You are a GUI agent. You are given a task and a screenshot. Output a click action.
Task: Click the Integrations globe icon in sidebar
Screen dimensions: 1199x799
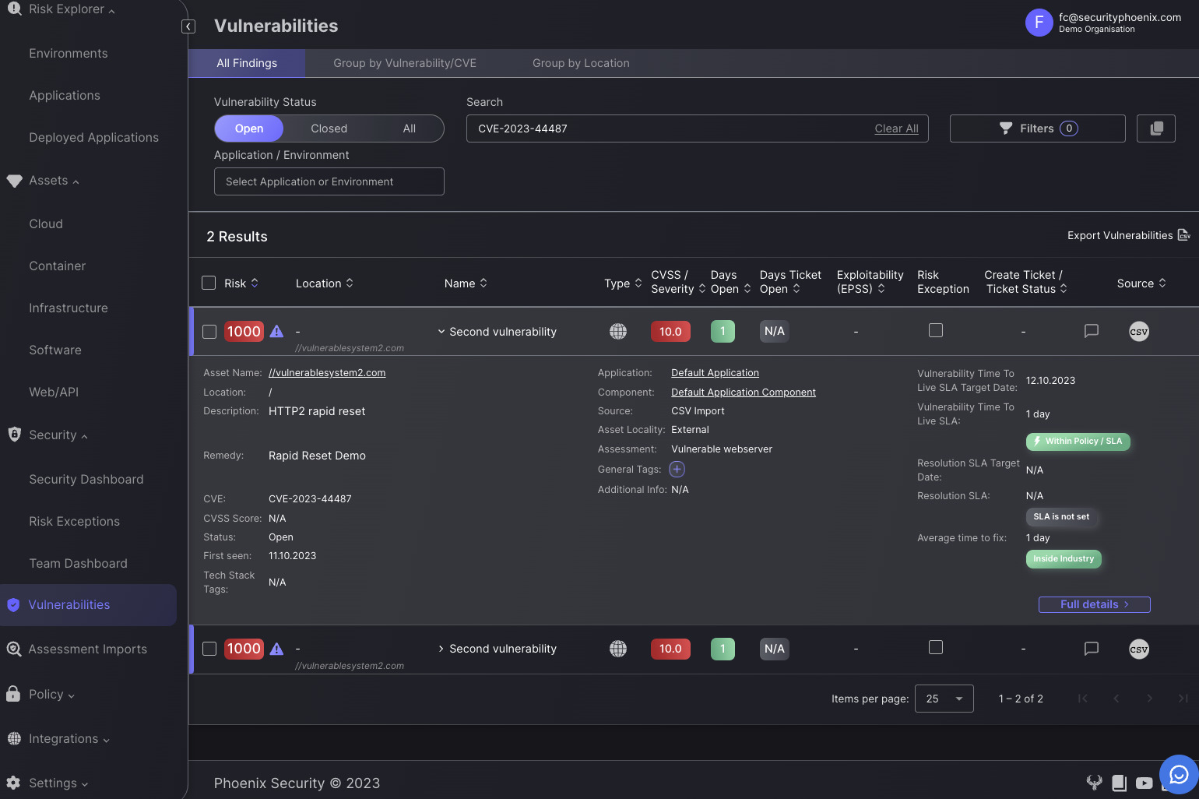click(x=14, y=738)
